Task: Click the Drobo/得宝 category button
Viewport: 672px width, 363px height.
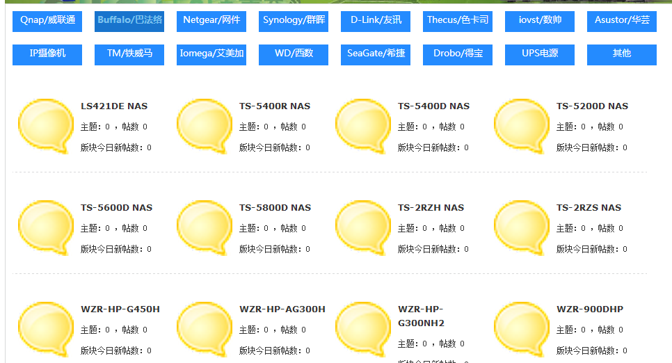Action: [458, 55]
